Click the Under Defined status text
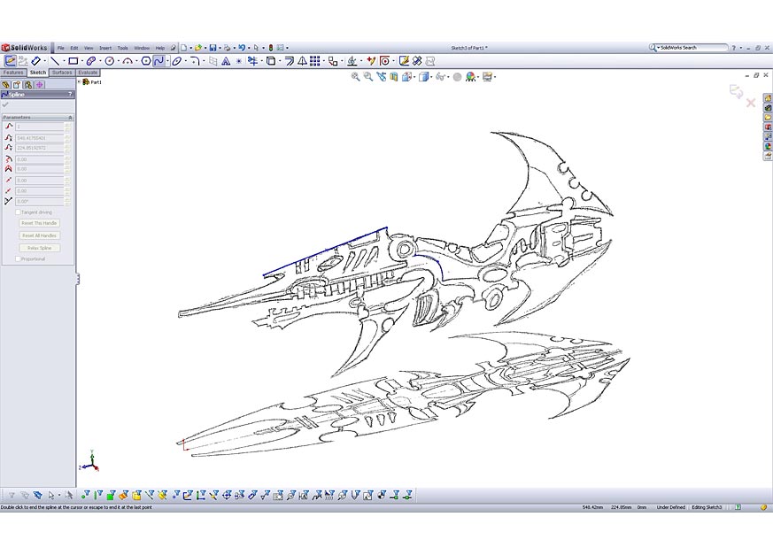773x555 pixels. tap(670, 507)
